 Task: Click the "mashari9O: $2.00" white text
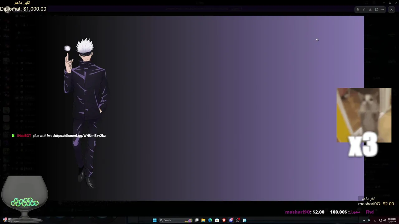click(376, 204)
